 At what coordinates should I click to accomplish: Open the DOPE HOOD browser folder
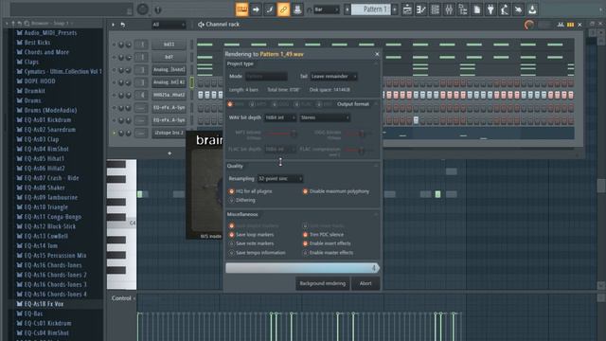pyautogui.click(x=40, y=81)
